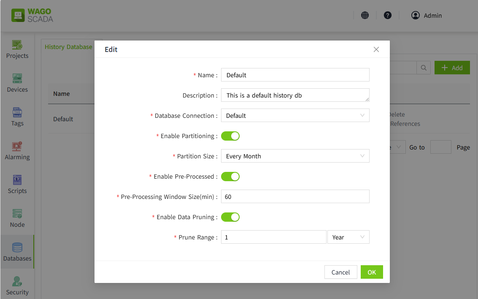This screenshot has width=478, height=299.
Task: Open the Security sidebar menu item
Action: point(17,286)
